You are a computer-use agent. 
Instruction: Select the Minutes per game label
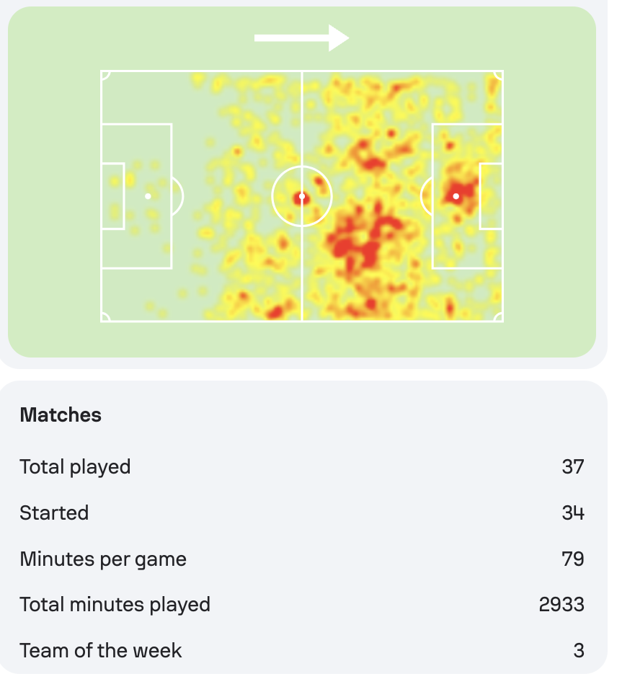[103, 559]
